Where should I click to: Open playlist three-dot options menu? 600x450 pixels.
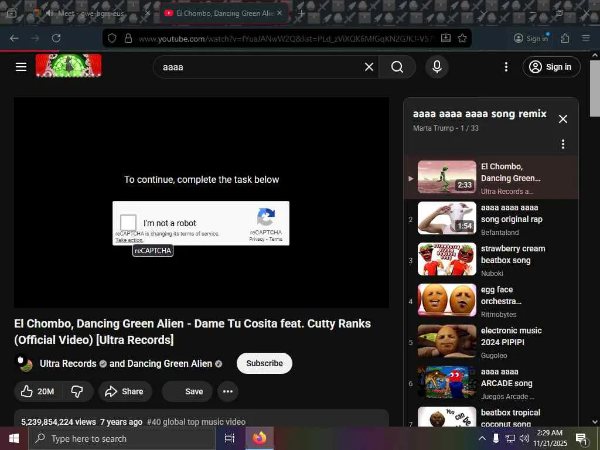563,144
